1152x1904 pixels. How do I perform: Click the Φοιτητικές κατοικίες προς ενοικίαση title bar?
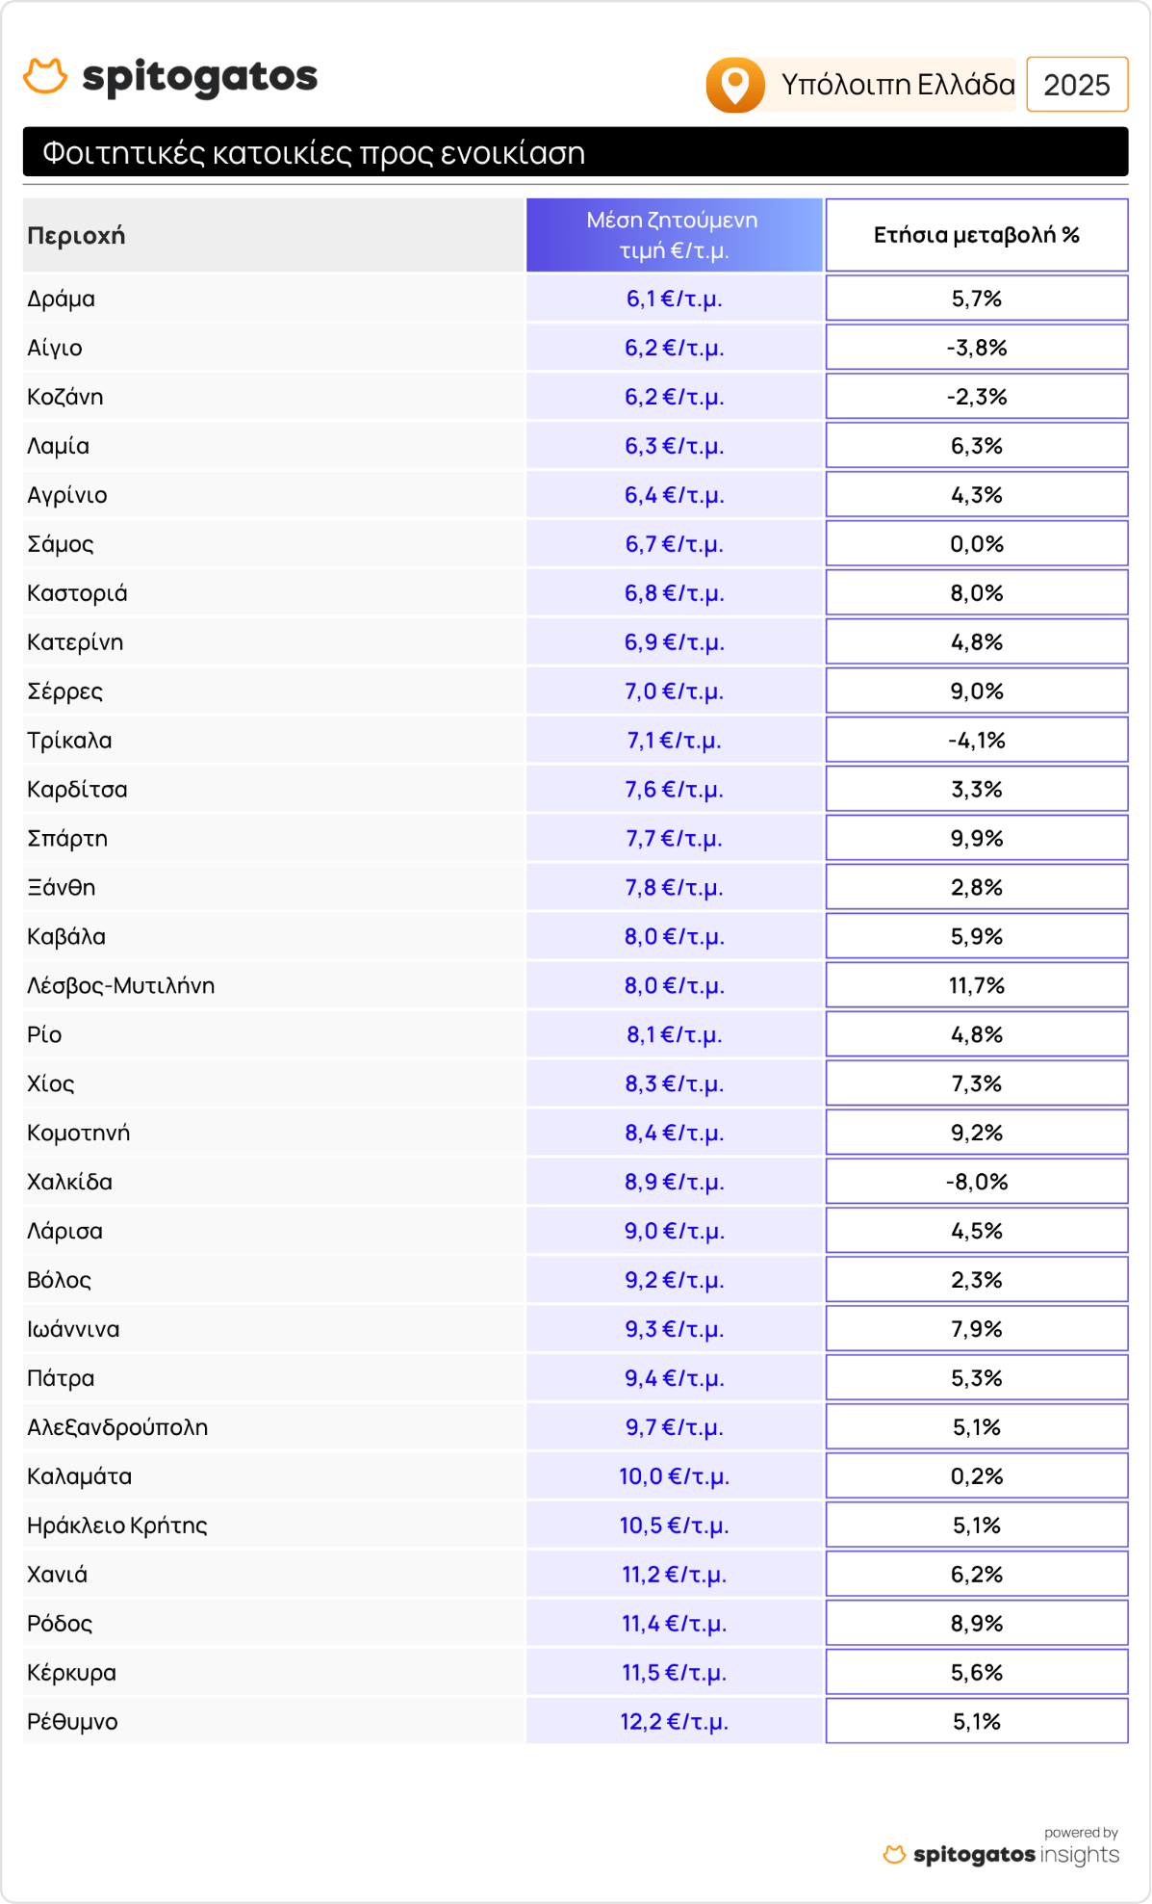575,152
